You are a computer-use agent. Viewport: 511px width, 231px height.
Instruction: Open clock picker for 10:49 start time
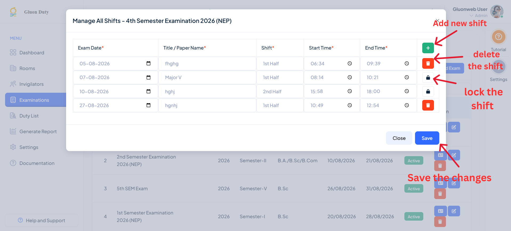point(350,105)
